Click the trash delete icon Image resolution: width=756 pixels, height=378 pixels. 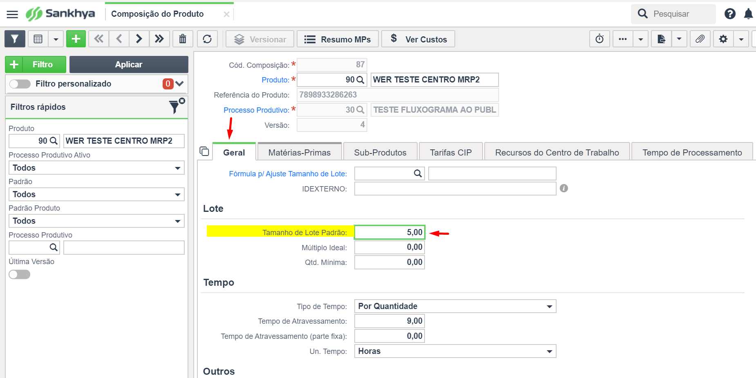click(x=183, y=39)
